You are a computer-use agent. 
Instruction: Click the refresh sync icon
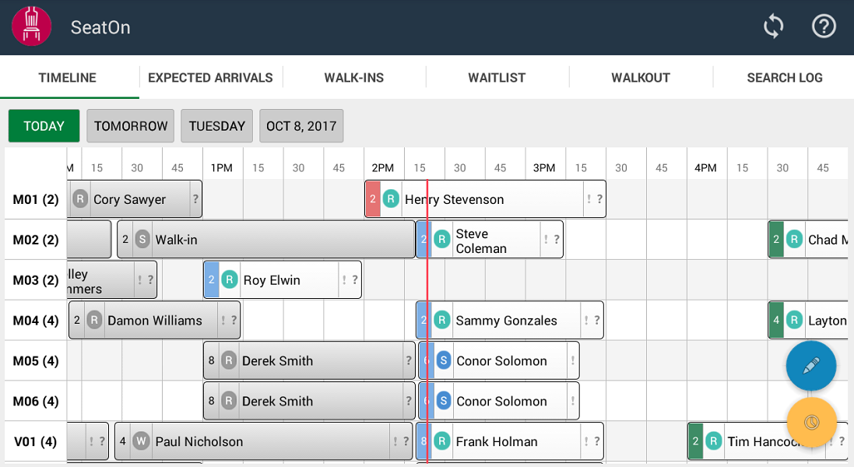click(x=773, y=27)
